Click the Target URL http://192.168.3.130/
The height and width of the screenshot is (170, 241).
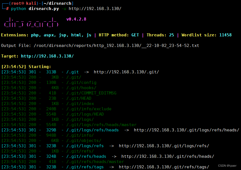[x=47, y=56]
